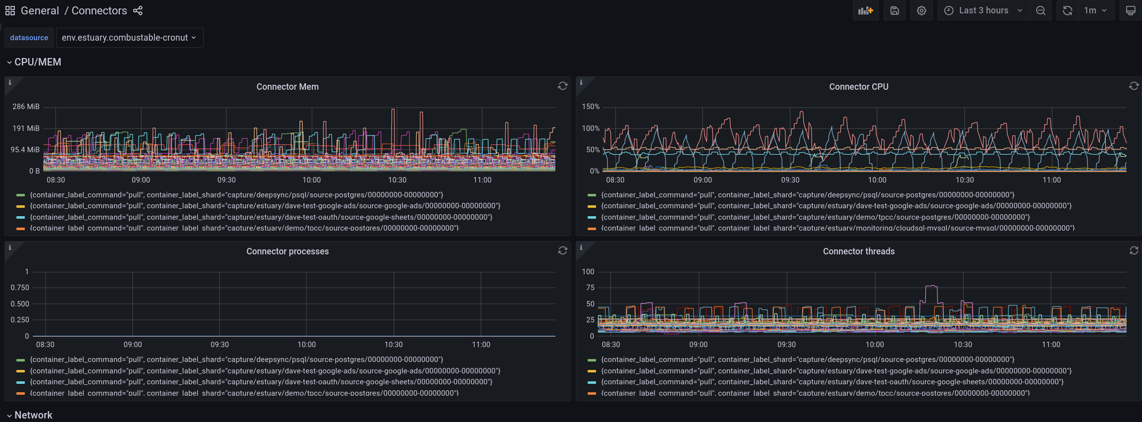This screenshot has height=422, width=1142.
Task: Toggle deepsync psql series in Connector threads legend
Action: (808, 360)
